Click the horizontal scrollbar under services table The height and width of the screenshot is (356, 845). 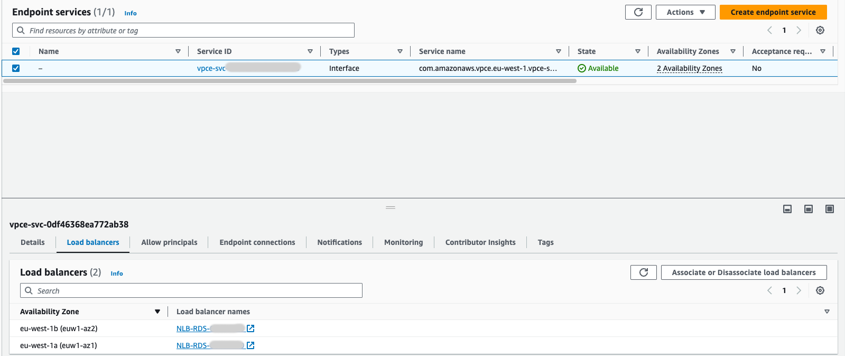(290, 81)
